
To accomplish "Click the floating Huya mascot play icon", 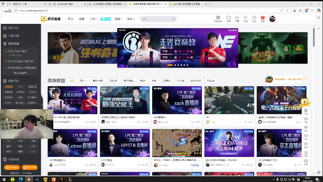I will tap(305, 102).
